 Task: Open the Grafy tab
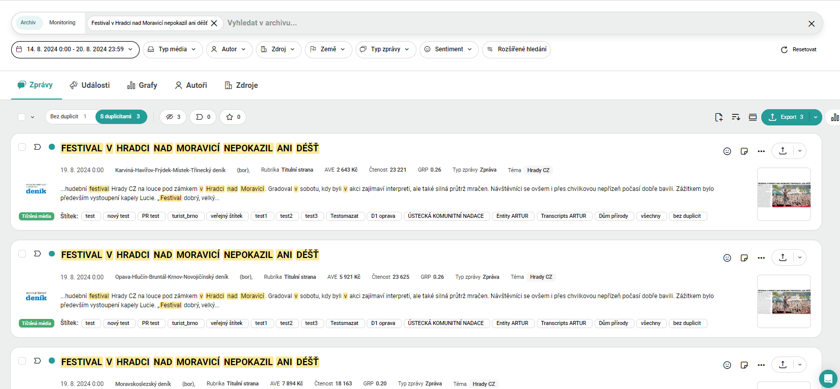coord(142,85)
